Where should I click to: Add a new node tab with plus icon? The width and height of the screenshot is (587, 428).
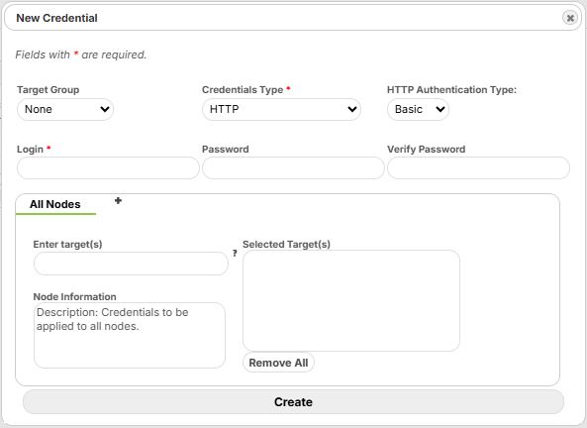(118, 201)
